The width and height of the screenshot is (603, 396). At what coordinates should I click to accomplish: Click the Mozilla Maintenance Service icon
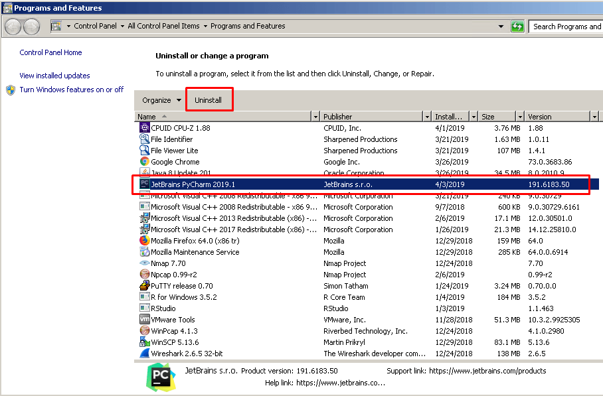point(144,251)
